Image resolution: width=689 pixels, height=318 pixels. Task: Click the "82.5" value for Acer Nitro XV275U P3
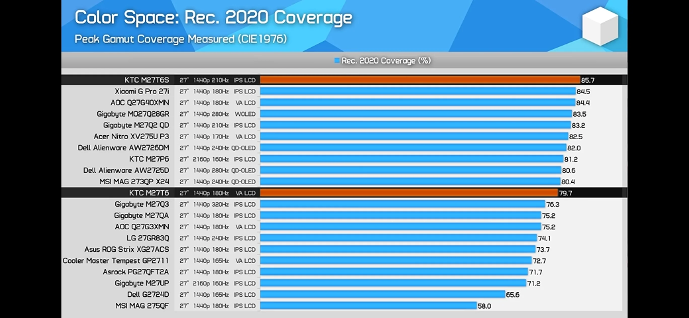click(x=576, y=137)
